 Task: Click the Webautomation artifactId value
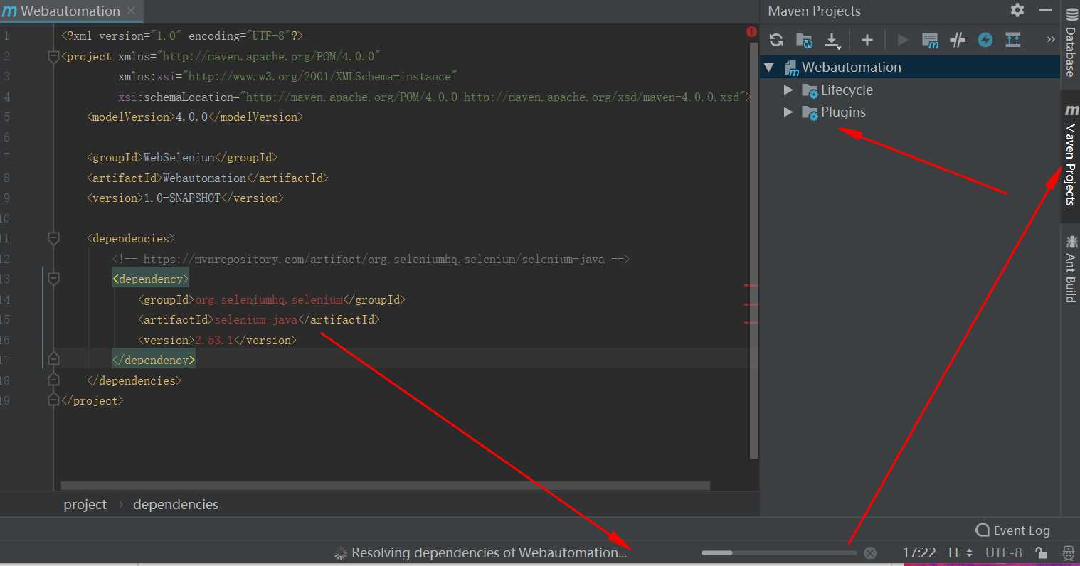tap(204, 178)
